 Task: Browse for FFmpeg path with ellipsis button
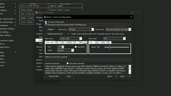(x=129, y=25)
